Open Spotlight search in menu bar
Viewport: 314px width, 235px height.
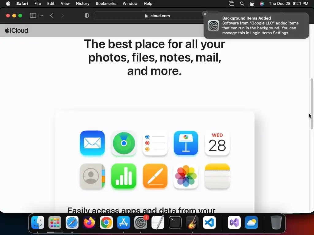click(x=242, y=4)
